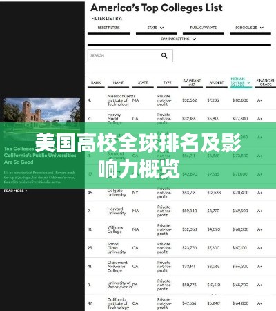
Task: Click the Read More link
Action: point(15,191)
